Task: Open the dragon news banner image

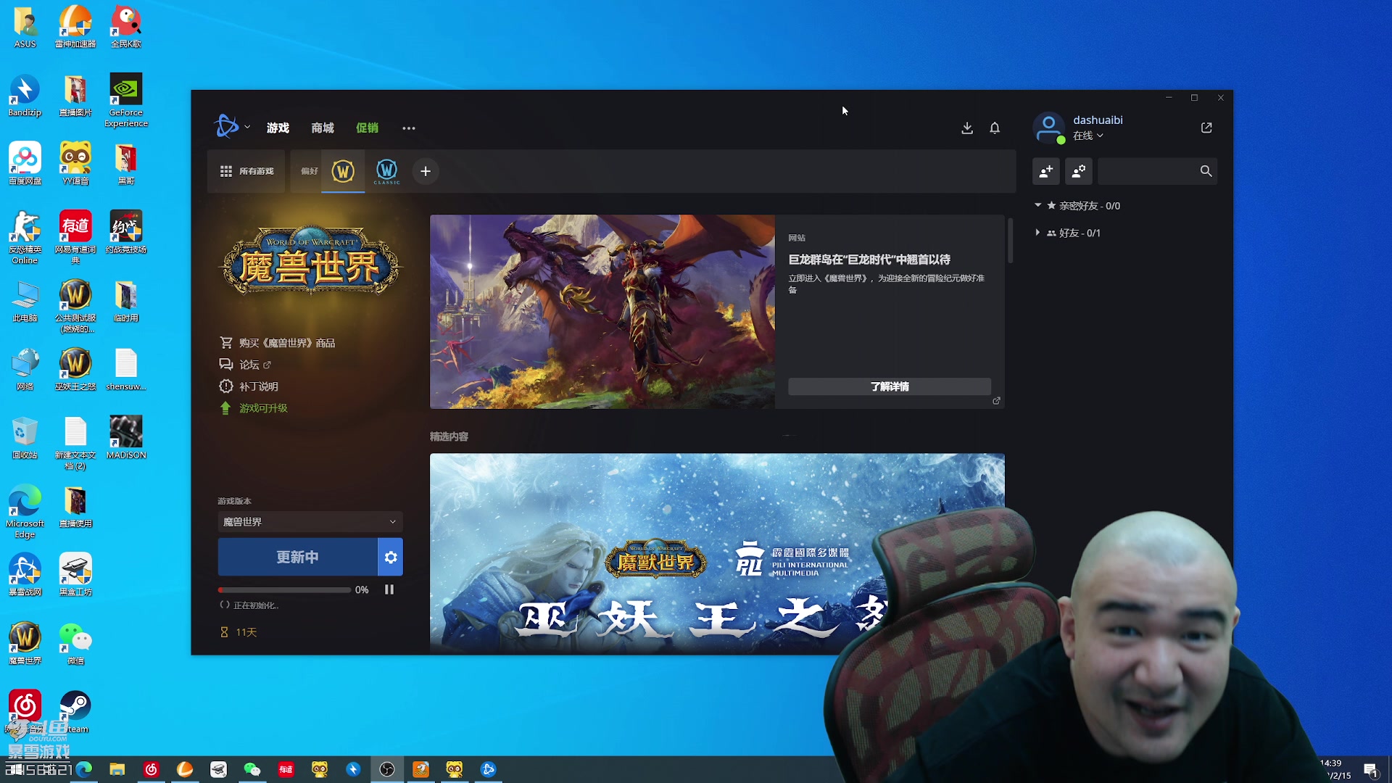Action: pos(602,312)
